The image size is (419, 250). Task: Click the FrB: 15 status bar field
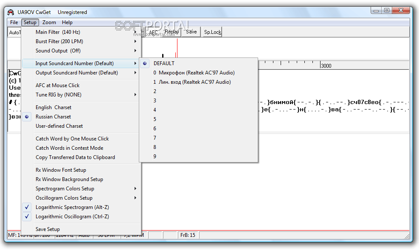pyautogui.click(x=188, y=235)
